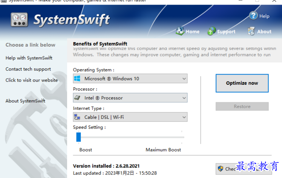
Task: Click the Home house icon
Action: click(x=180, y=31)
